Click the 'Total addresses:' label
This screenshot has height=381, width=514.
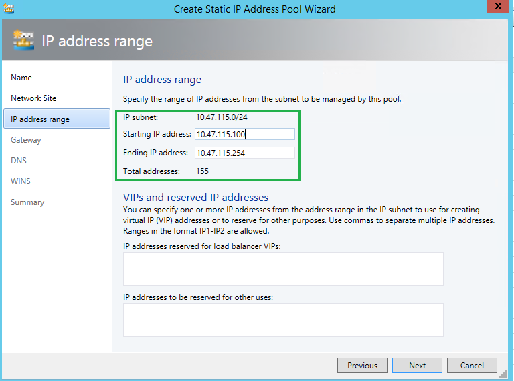(x=151, y=171)
